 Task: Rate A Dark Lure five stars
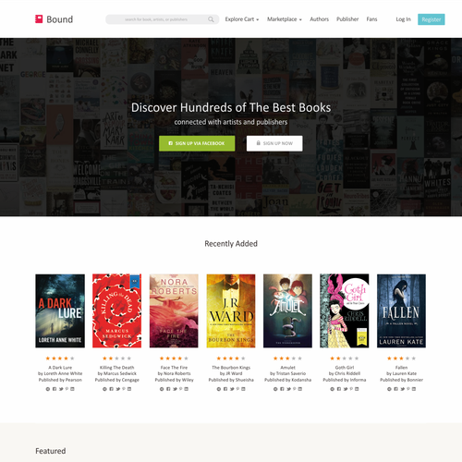pos(72,359)
